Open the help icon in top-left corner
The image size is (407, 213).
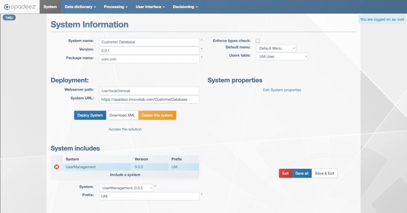coord(9,17)
